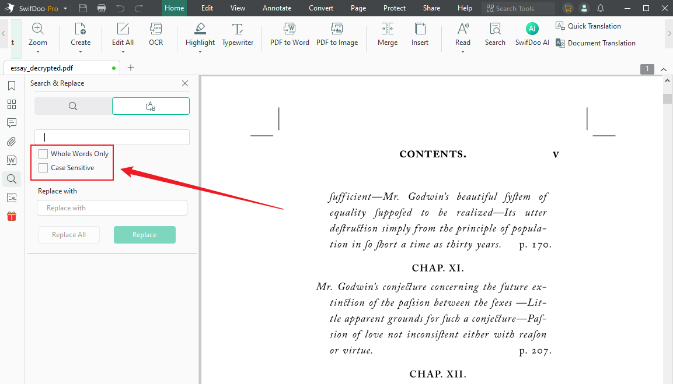Open the Bookmark panel in the sidebar
673x384 pixels.
pos(11,85)
